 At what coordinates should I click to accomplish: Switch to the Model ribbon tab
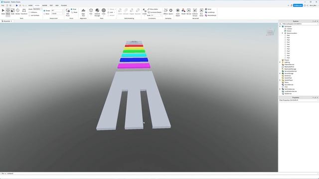(x=37, y=5)
